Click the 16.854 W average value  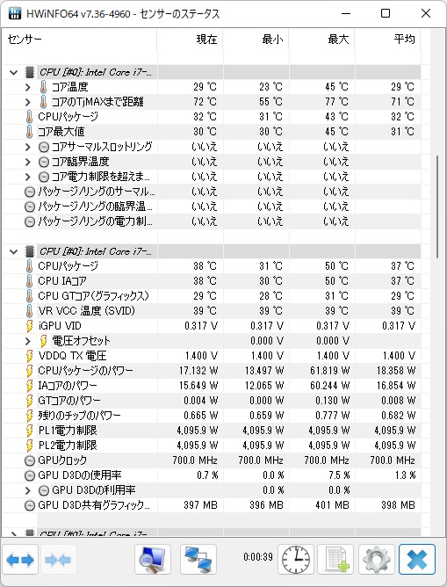pyautogui.click(x=396, y=386)
